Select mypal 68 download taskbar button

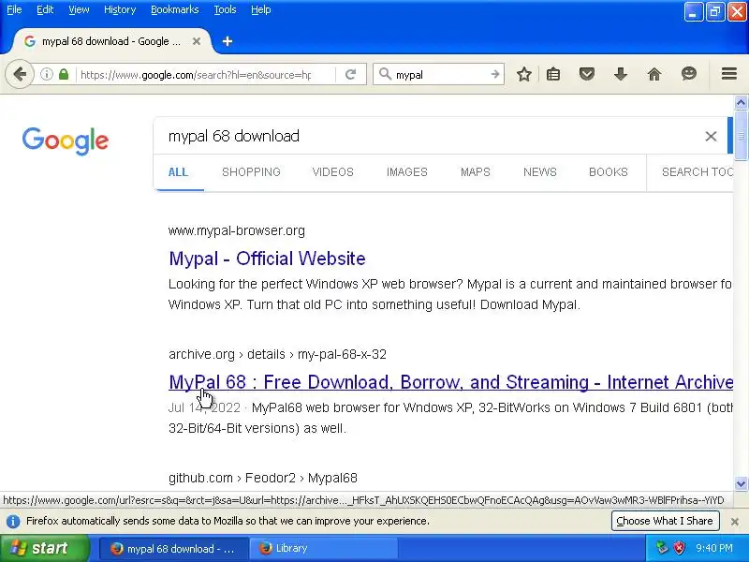(173, 548)
